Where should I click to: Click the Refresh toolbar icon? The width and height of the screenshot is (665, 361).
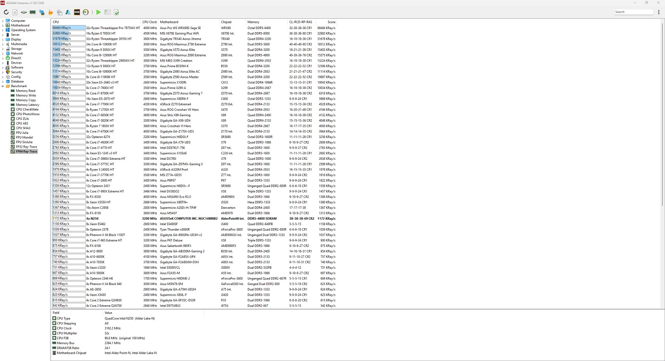pos(6,12)
